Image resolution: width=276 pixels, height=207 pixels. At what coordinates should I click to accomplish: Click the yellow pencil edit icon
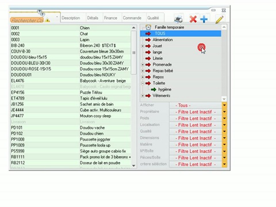click(219, 19)
